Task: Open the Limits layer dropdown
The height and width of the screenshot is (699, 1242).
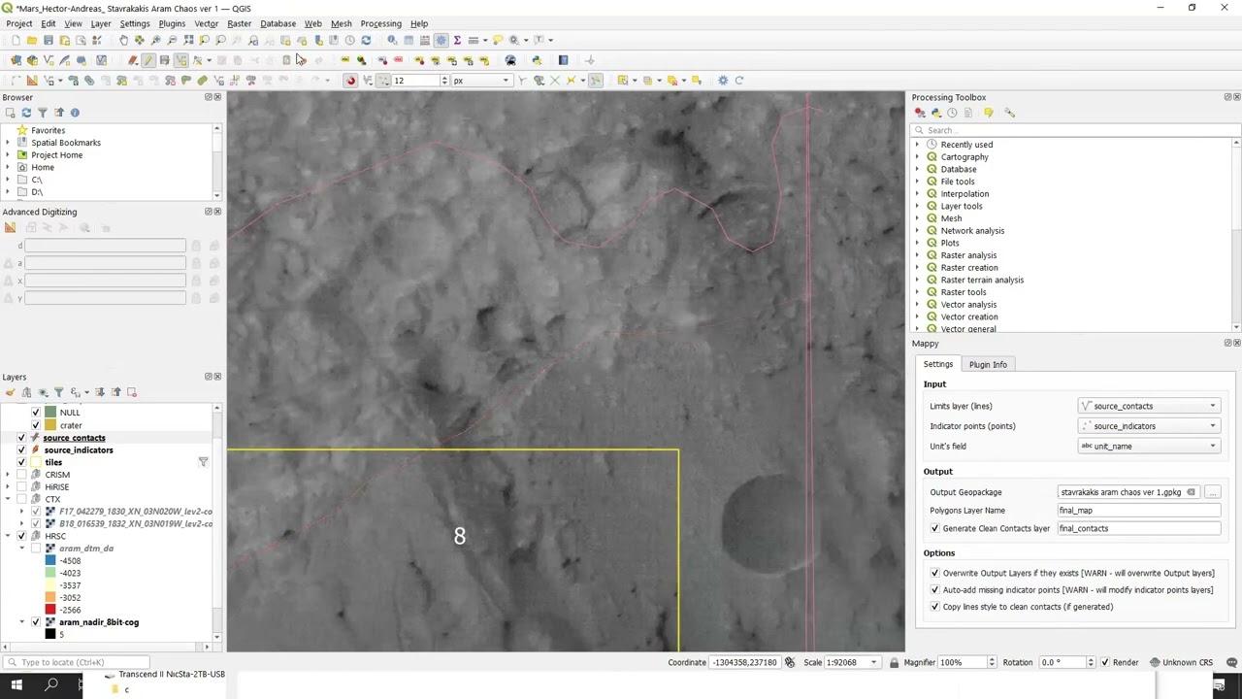Action: pyautogui.click(x=1149, y=406)
